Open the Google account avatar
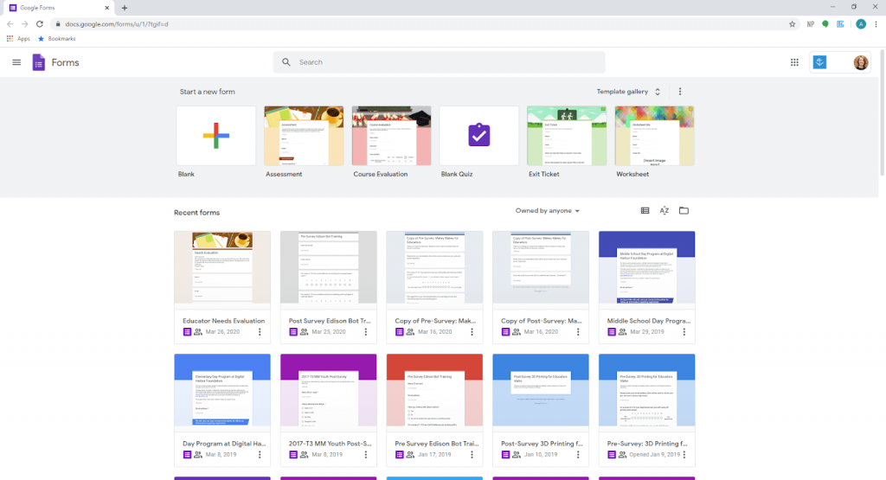The height and width of the screenshot is (480, 886). (x=861, y=62)
